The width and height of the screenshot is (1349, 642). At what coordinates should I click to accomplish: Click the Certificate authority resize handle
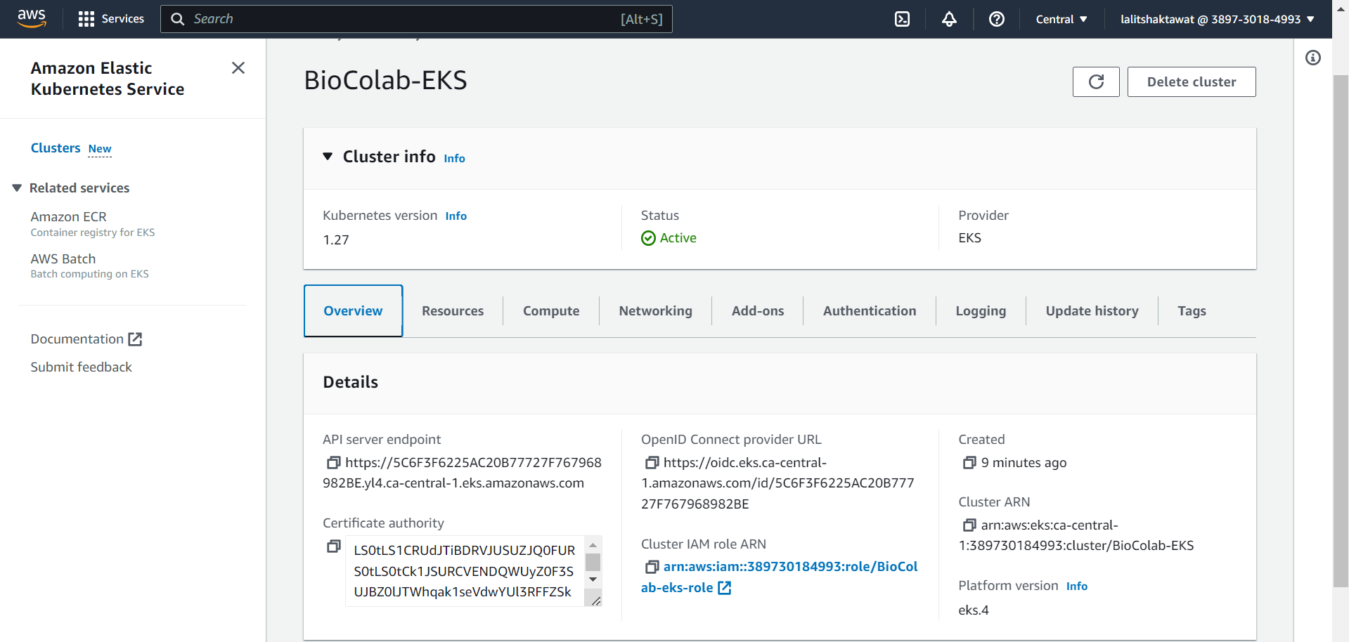(x=595, y=600)
